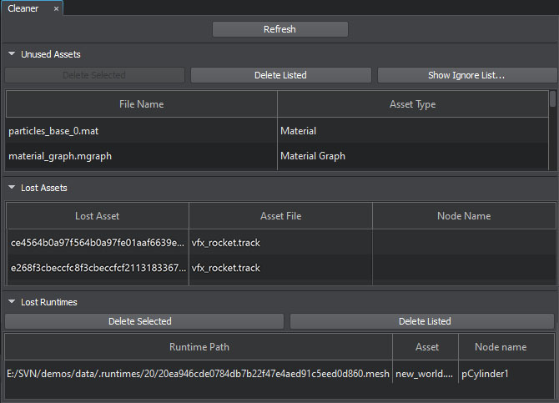Viewport: 559px width, 403px height.
Task: Sort by File Name column header
Action: pyautogui.click(x=141, y=104)
